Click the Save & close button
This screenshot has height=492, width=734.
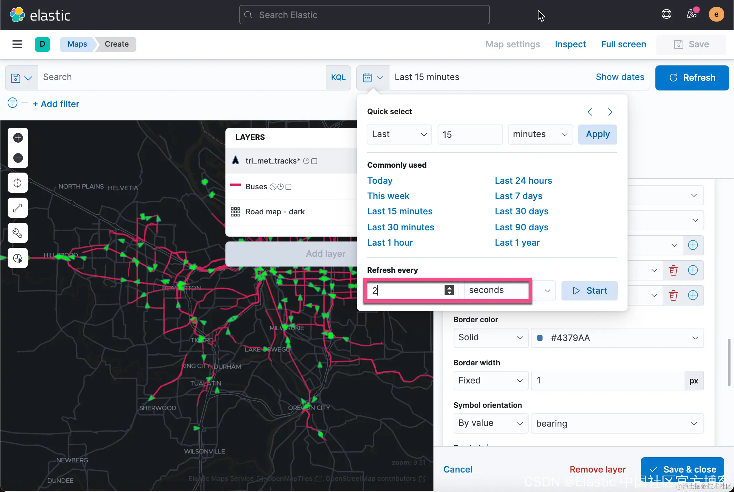682,469
